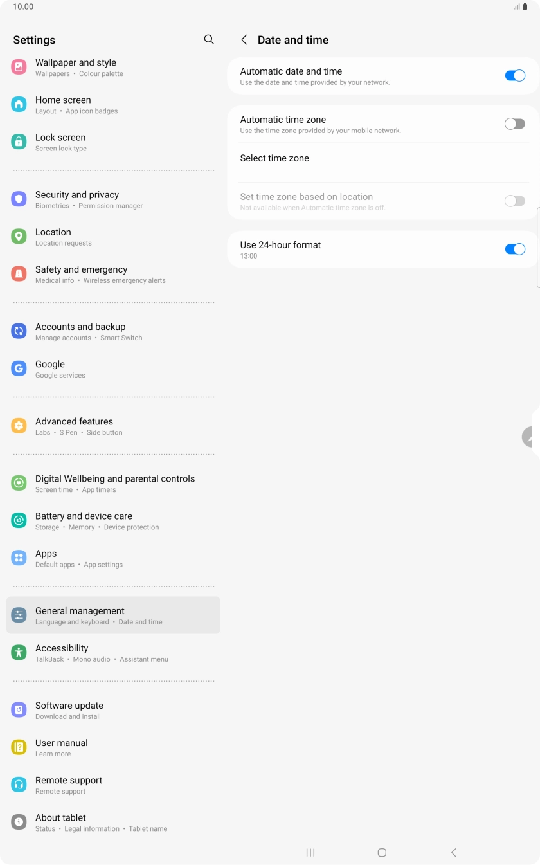The image size is (540, 865).
Task: Tap the Security and privacy shield icon
Action: (19, 199)
